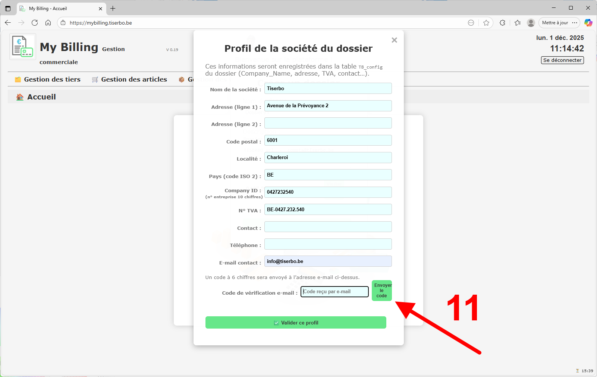Reload the page with the refresh icon
Viewport: 597px width, 377px height.
coord(35,23)
